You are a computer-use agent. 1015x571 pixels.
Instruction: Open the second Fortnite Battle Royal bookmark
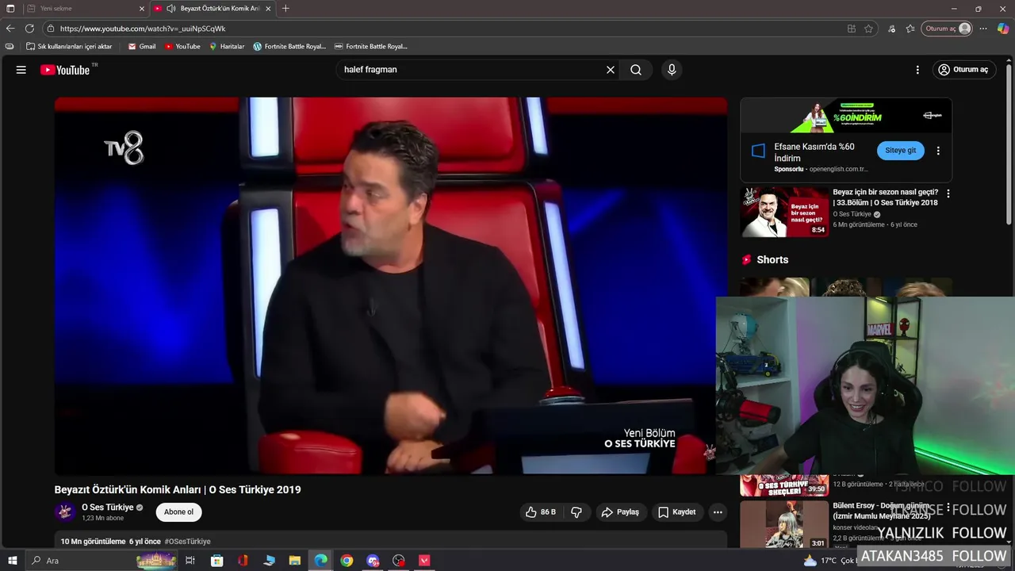pyautogui.click(x=371, y=47)
